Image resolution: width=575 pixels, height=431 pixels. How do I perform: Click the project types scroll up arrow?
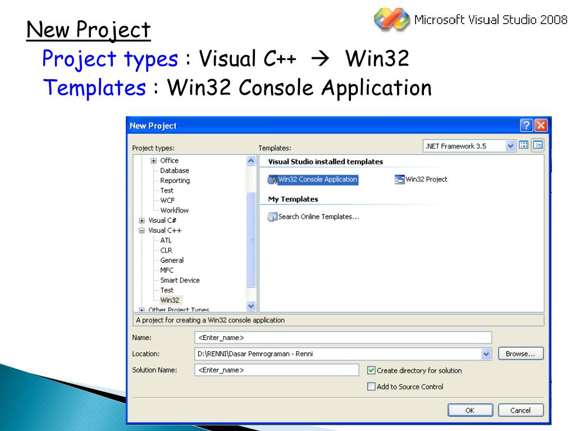pyautogui.click(x=251, y=161)
